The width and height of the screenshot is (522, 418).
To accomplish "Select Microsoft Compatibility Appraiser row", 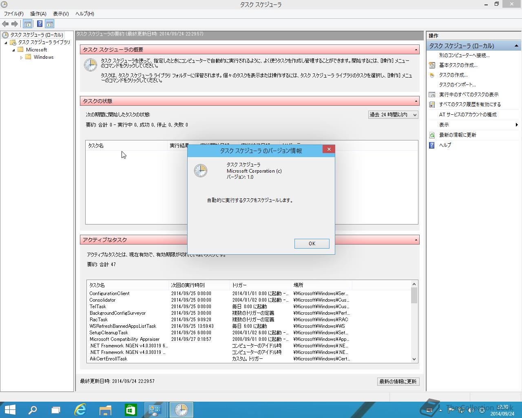I will coord(248,339).
